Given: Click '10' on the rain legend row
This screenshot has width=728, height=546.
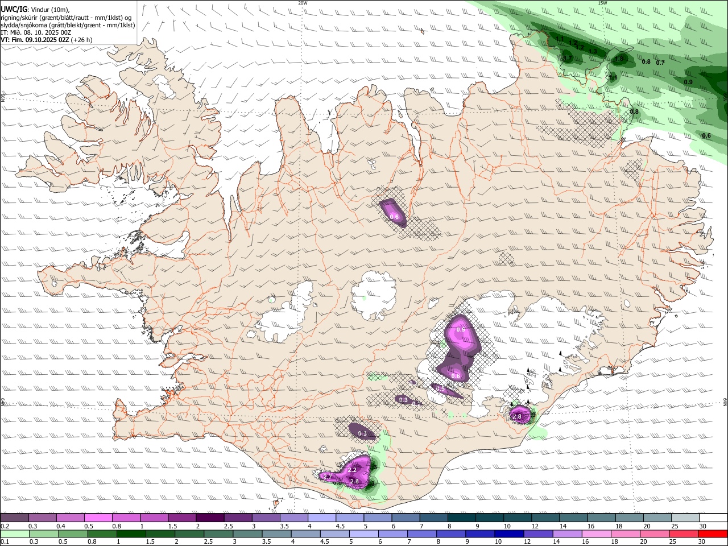Looking at the screenshot, I should (x=498, y=541).
